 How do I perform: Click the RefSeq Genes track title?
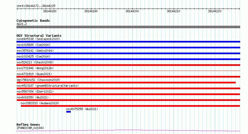click(x=28, y=125)
